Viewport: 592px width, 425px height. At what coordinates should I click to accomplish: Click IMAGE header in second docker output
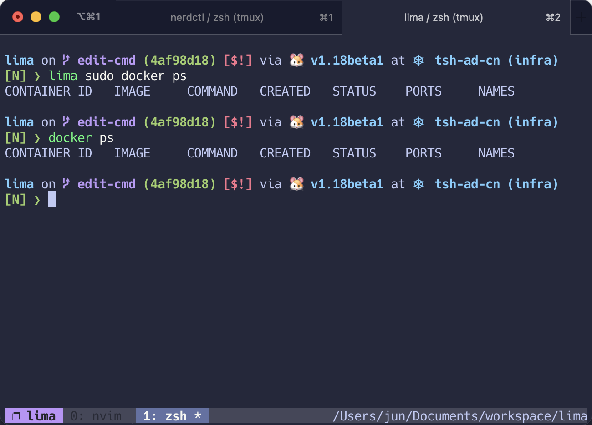(132, 153)
